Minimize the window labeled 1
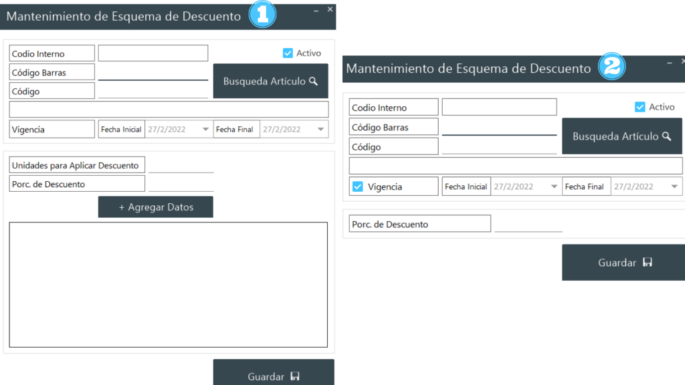Screen dimensions: 685x385 pos(316,10)
